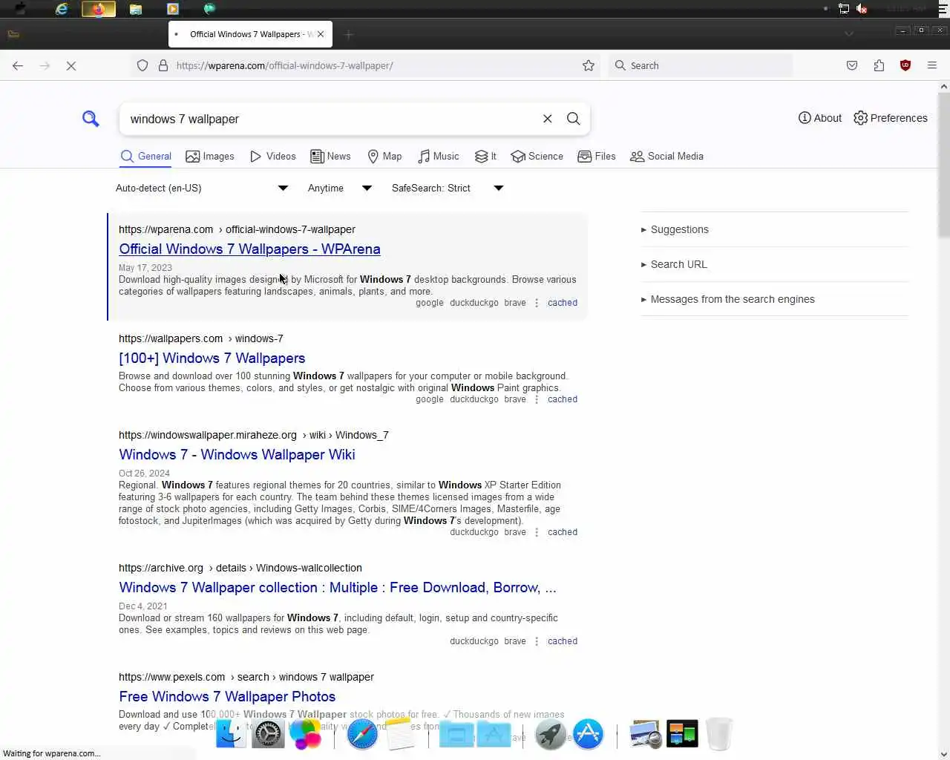Screen dimensions: 950x760
Task: Close the Official Windows 7 Wallpapers tab
Action: (321, 34)
